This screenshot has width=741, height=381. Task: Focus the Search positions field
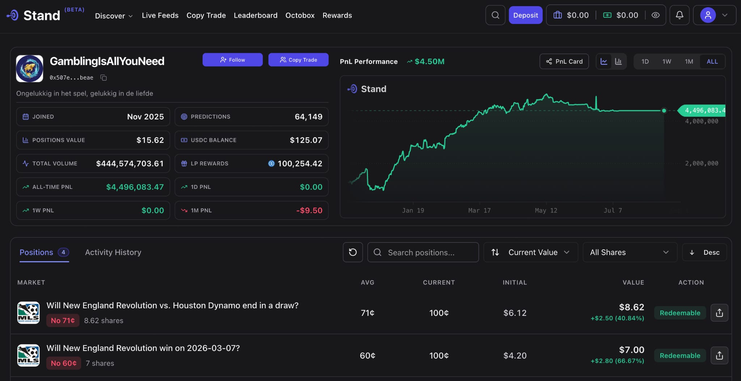pos(423,252)
